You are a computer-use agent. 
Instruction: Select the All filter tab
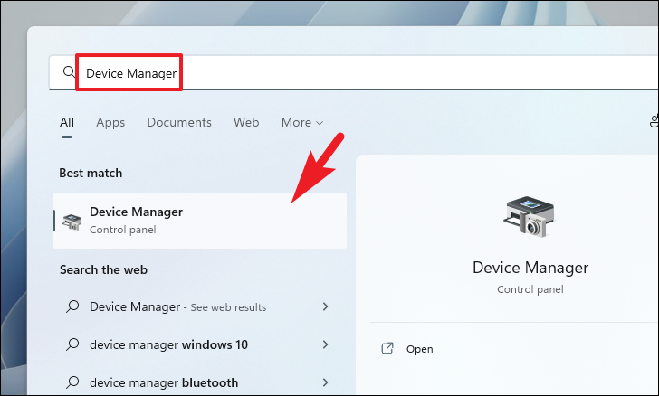[67, 122]
